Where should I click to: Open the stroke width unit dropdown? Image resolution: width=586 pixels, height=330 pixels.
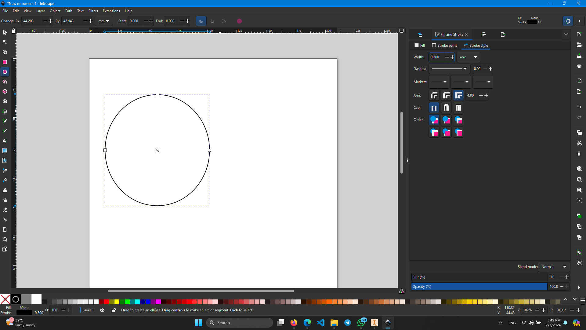[x=468, y=57]
